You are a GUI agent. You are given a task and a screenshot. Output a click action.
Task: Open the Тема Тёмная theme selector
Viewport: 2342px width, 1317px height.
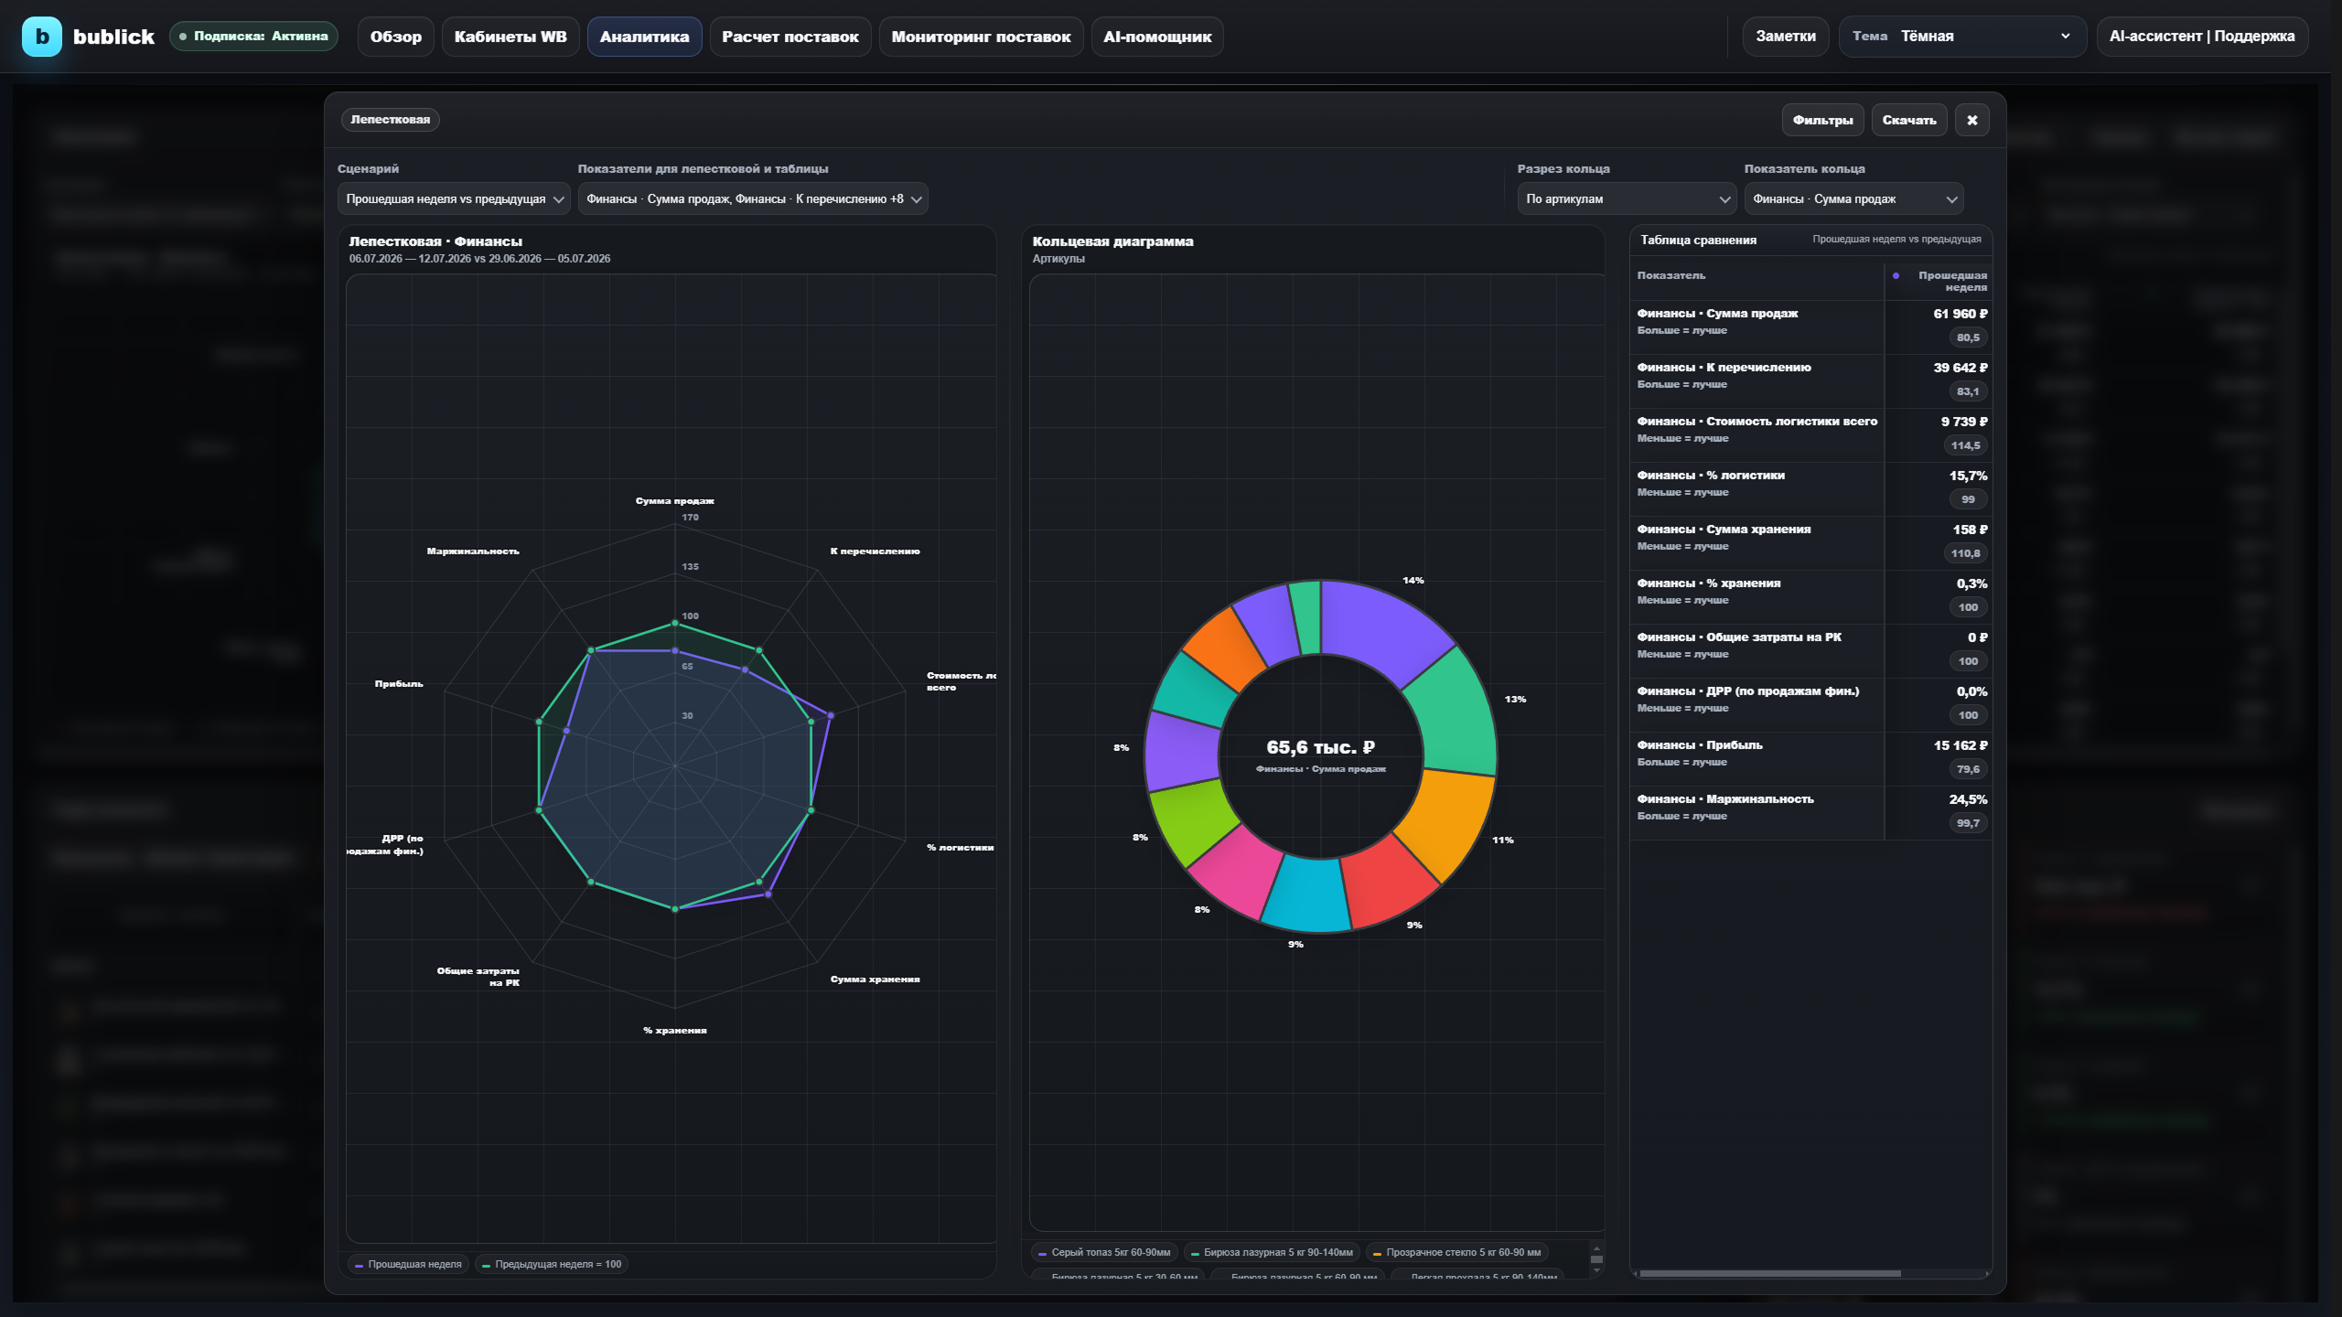(x=1962, y=37)
